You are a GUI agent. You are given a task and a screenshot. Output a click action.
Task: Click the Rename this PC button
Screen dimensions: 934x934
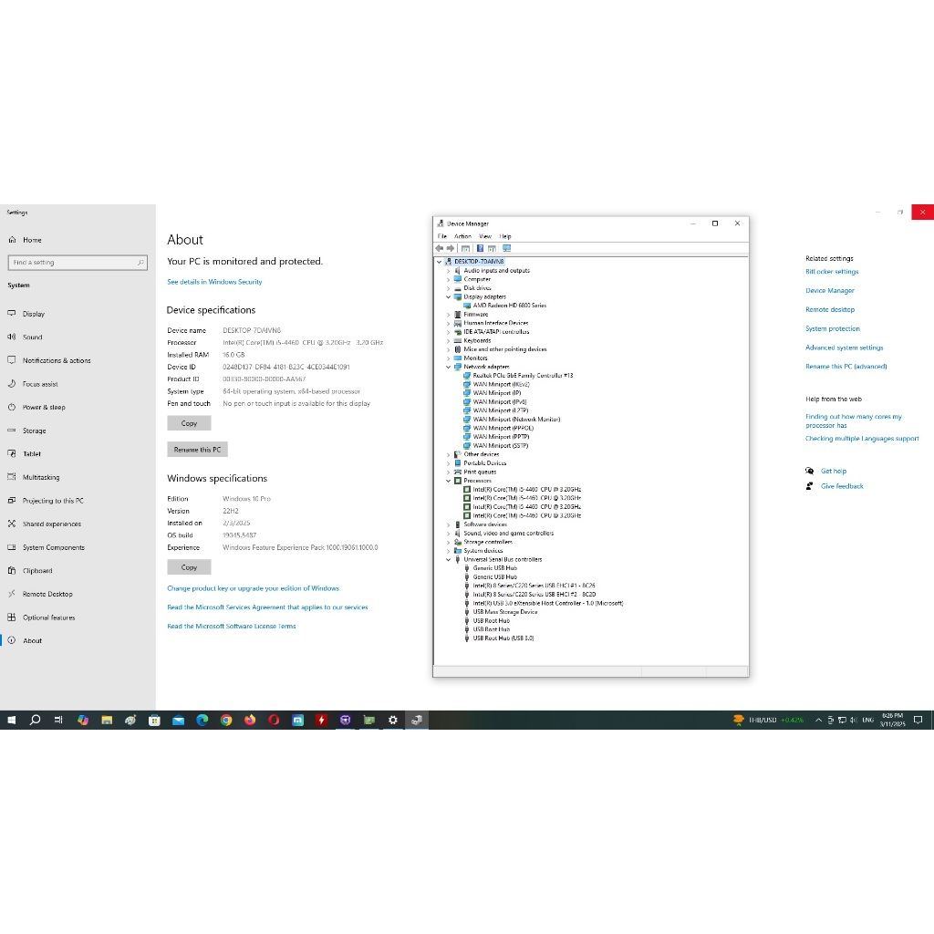(197, 450)
